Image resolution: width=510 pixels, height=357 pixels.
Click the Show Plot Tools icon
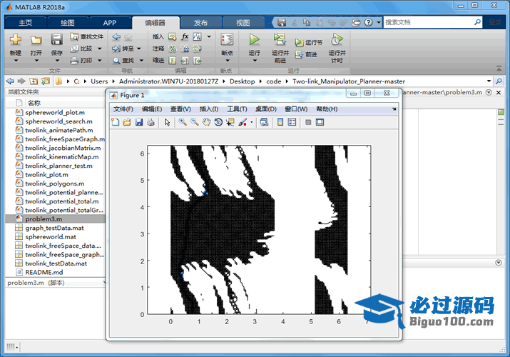[x=320, y=122]
